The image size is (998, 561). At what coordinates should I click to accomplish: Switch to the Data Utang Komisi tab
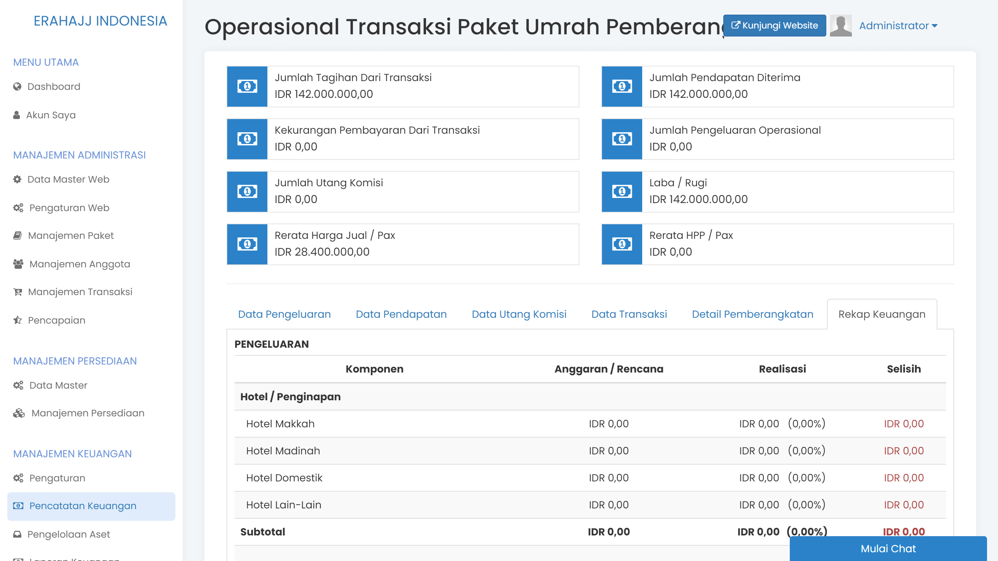(519, 314)
